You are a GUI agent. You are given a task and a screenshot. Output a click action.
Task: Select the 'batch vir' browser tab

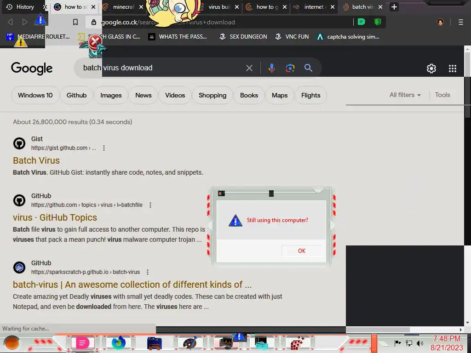tap(362, 7)
